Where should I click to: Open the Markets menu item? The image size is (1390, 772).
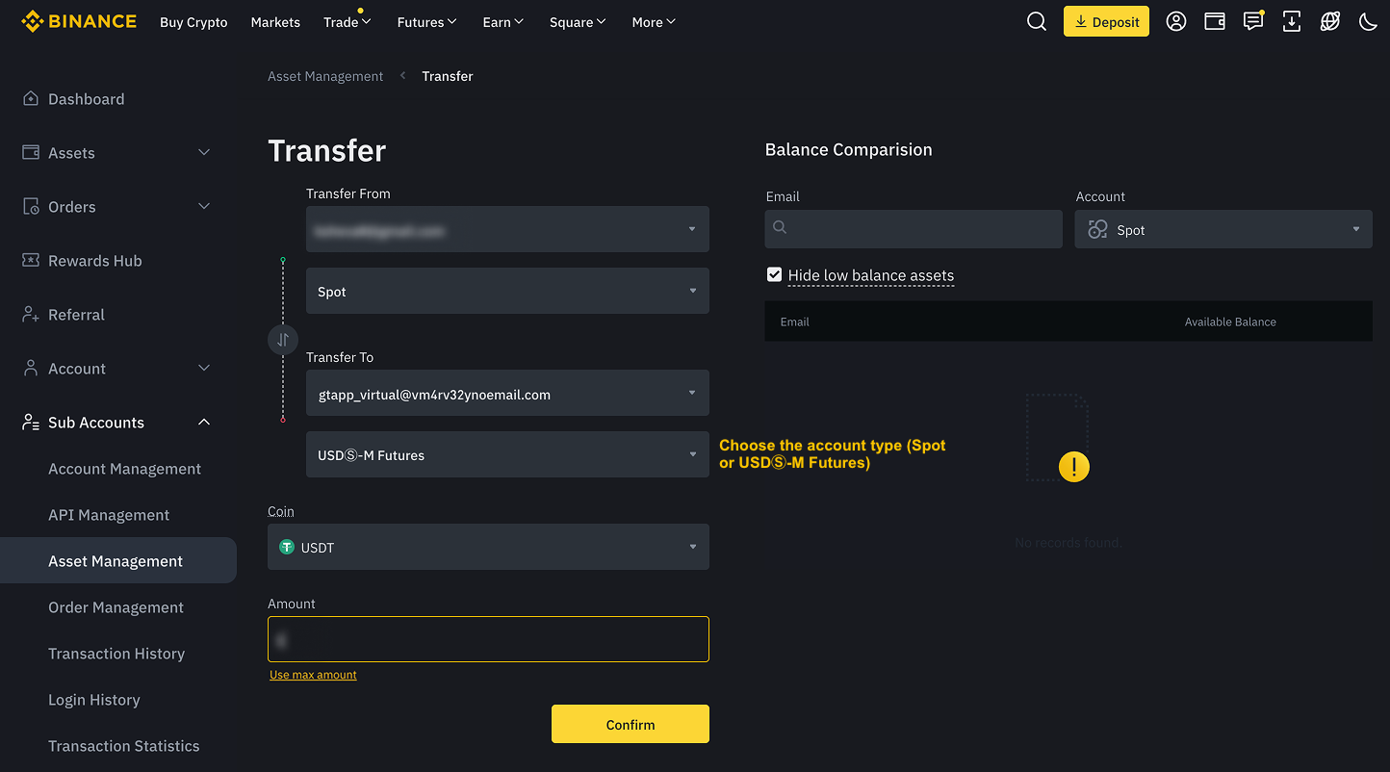(275, 22)
